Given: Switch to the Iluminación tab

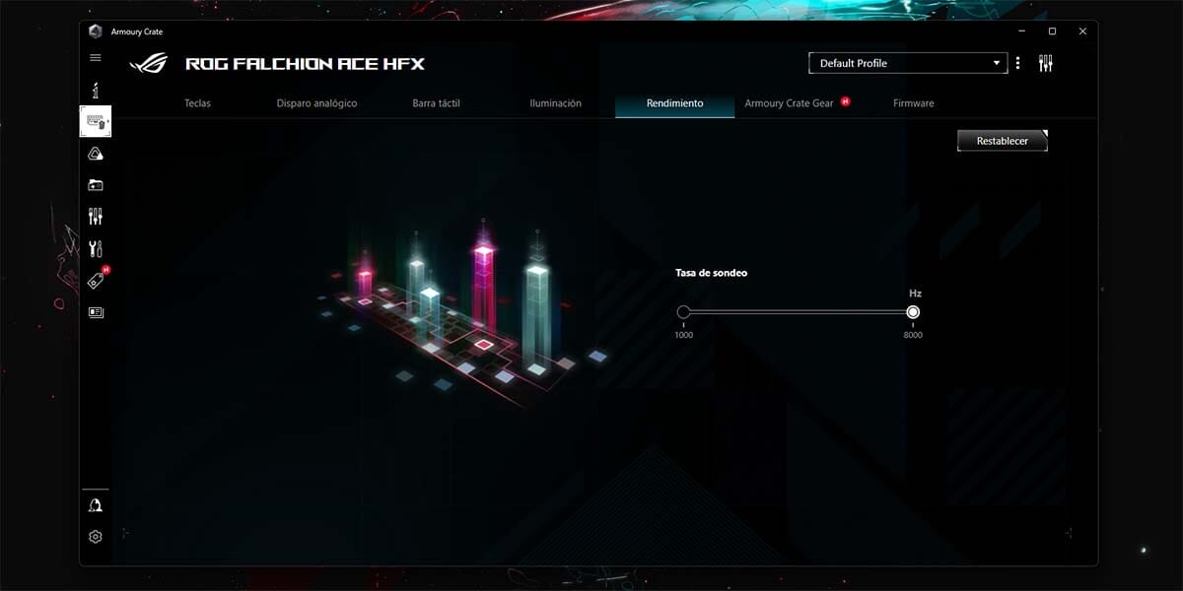Looking at the screenshot, I should pos(555,103).
